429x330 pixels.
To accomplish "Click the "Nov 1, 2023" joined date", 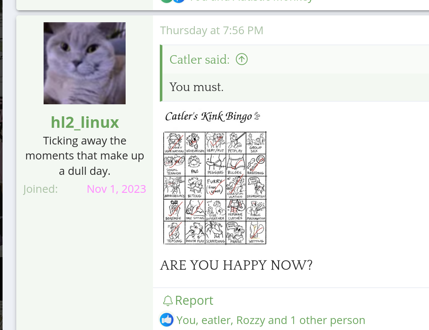I will click(116, 189).
